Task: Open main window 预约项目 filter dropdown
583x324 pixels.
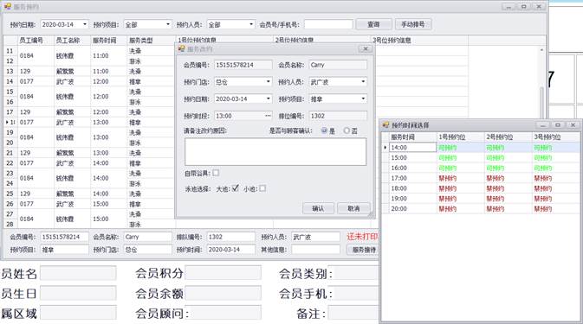Action: [168, 24]
